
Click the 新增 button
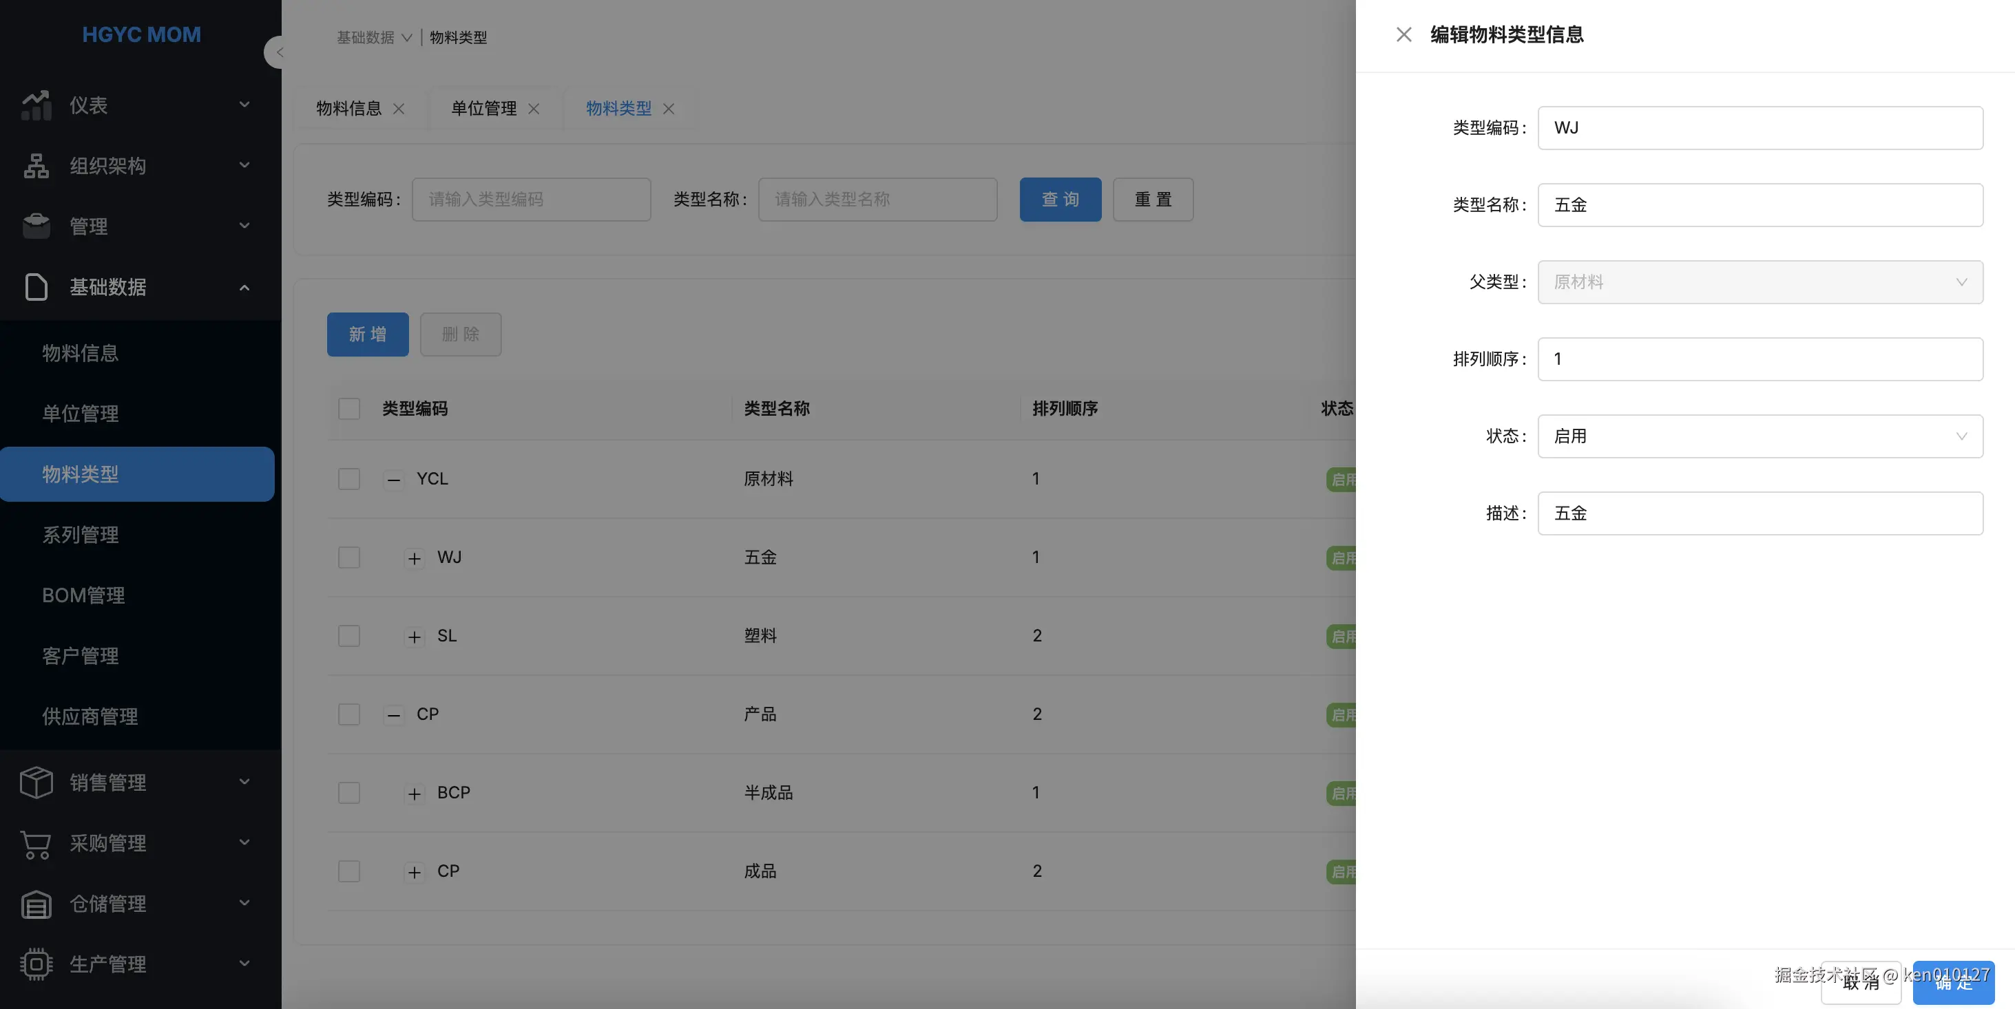click(368, 334)
